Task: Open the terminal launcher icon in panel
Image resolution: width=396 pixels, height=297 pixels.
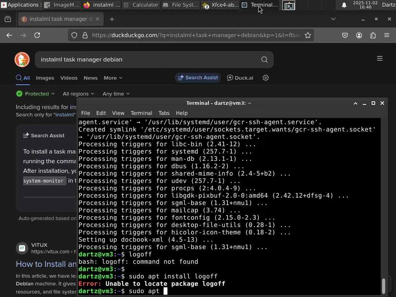Action: point(288,5)
